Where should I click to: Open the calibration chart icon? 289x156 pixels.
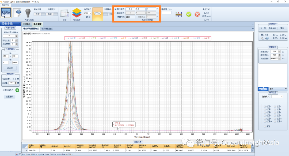65,14
